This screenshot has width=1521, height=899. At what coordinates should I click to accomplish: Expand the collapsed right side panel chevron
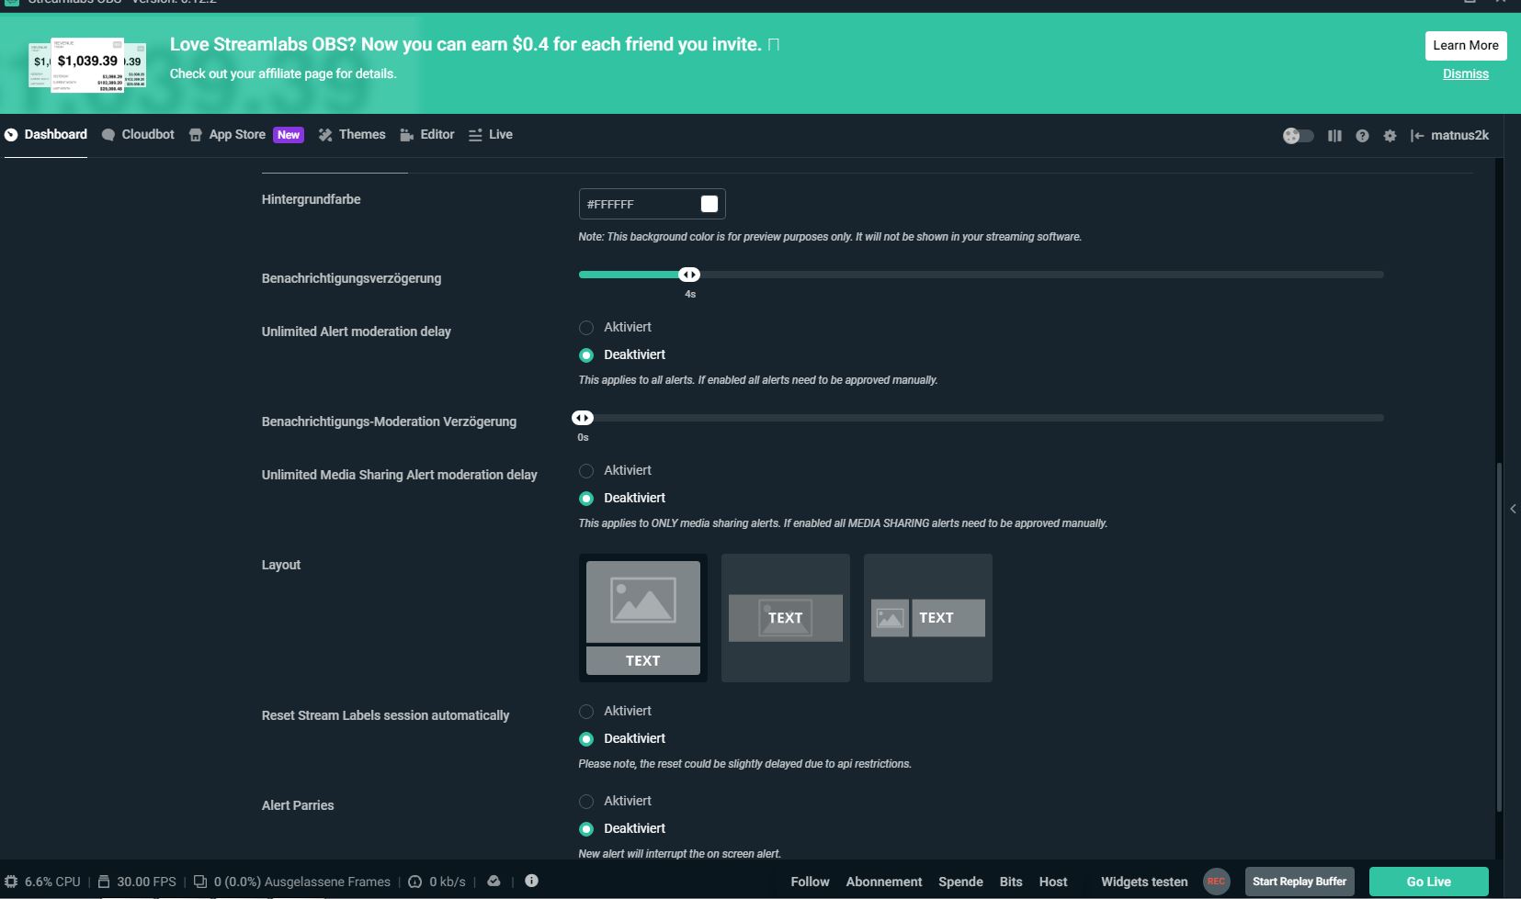click(1513, 509)
